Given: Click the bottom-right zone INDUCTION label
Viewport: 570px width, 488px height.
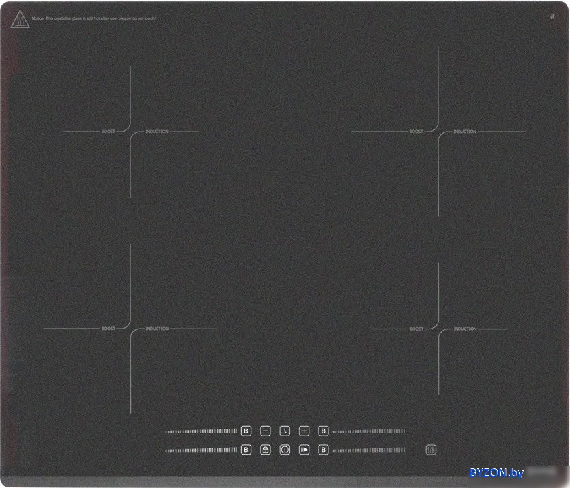Looking at the screenshot, I should 465,329.
